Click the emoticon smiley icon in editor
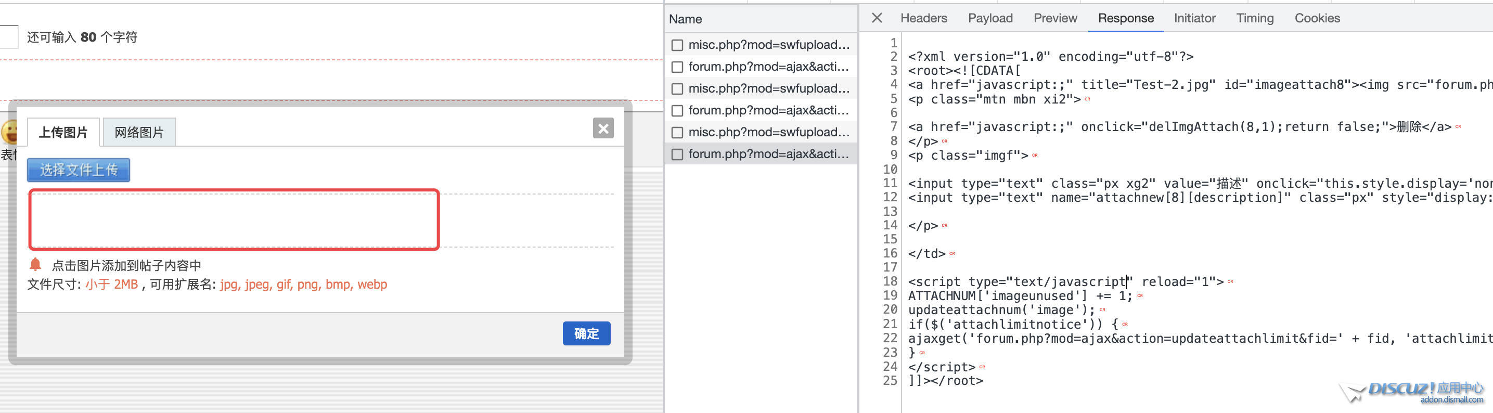Viewport: 1493px width, 413px height. coord(9,132)
